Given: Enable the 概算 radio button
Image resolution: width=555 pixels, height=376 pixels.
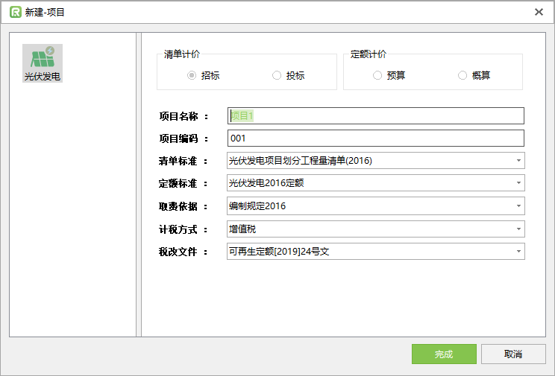Looking at the screenshot, I should tap(462, 75).
